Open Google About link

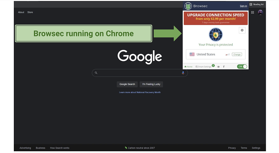(21, 12)
